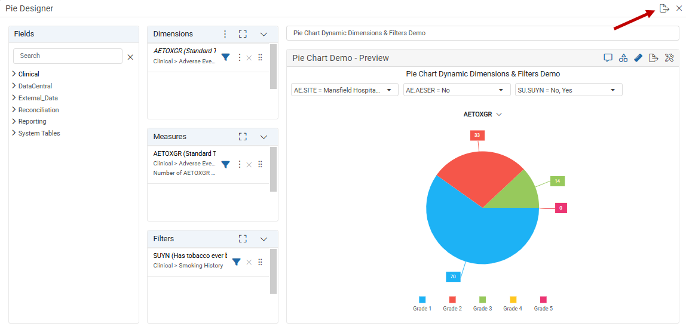The image size is (686, 326).
Task: Maximize the Dimensions panel with the fullscreen icon
Action: pos(243,34)
